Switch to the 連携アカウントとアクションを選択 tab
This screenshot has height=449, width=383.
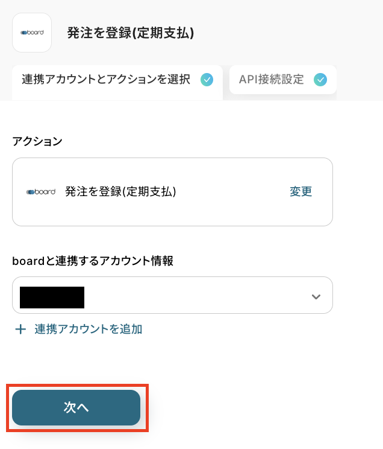tap(106, 80)
